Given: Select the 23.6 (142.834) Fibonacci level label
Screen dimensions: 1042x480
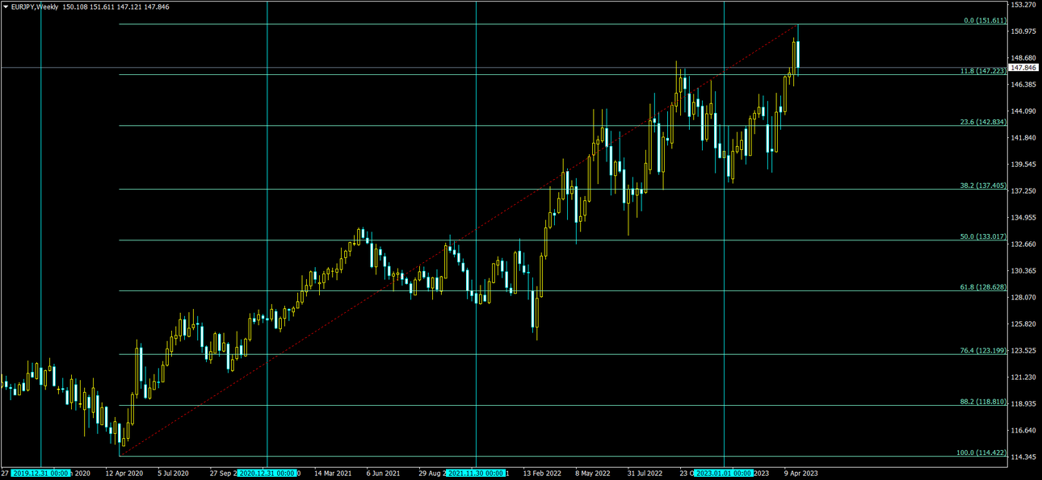Looking at the screenshot, I should point(983,122).
